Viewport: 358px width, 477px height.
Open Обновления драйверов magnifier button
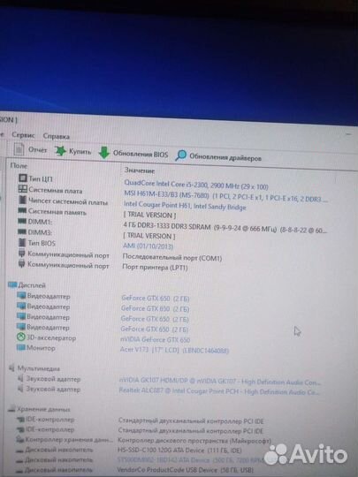(x=218, y=156)
